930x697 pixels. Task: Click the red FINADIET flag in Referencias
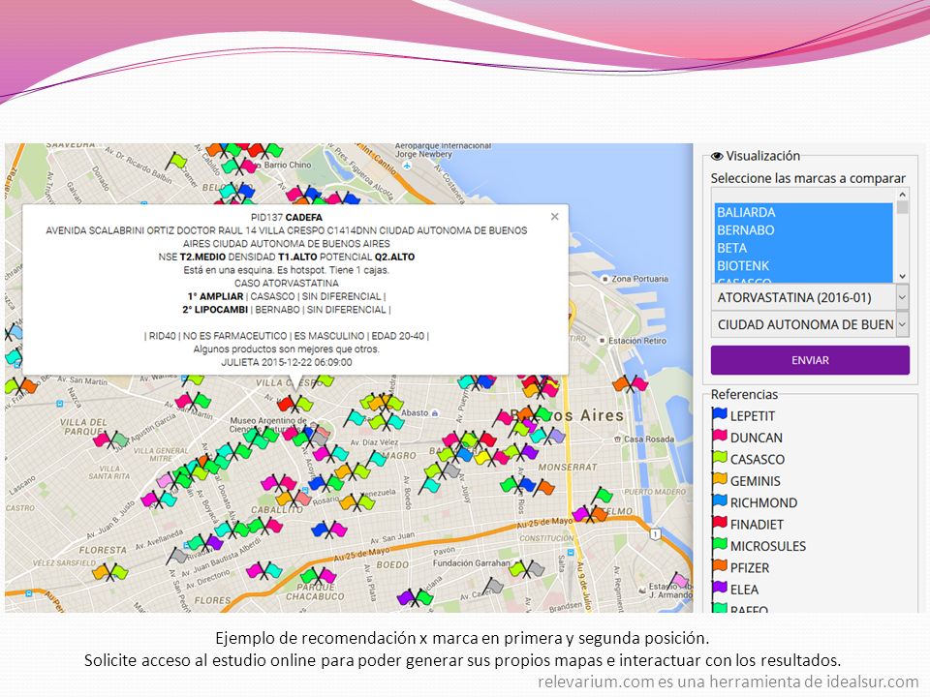click(x=719, y=523)
